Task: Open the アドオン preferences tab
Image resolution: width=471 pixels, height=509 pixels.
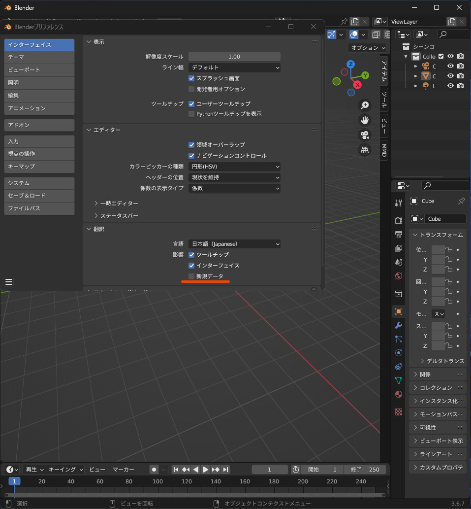Action: point(39,125)
